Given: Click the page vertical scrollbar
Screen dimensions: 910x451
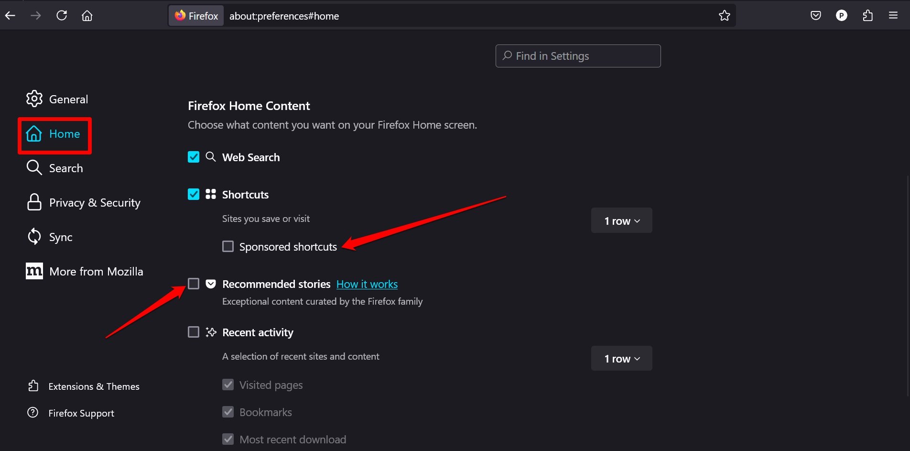Looking at the screenshot, I should [x=908, y=286].
